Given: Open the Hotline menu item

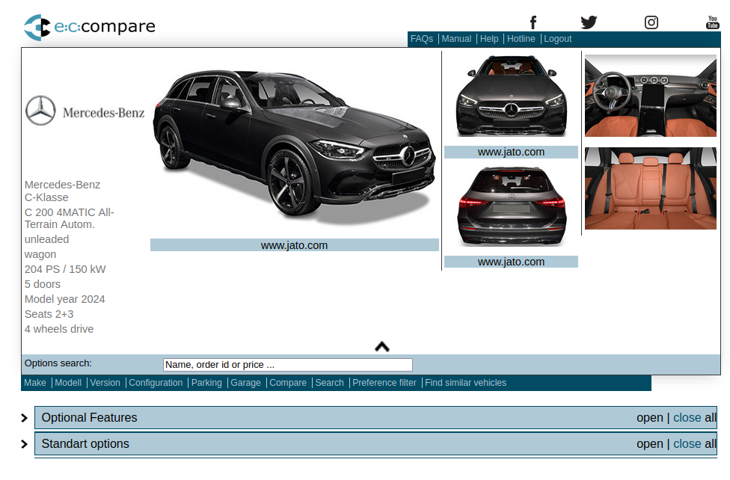Looking at the screenshot, I should [521, 39].
